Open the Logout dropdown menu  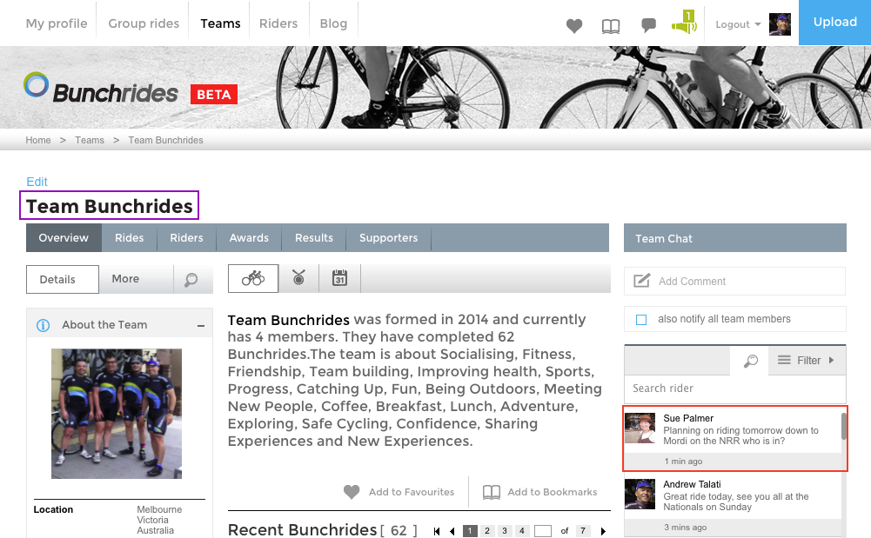(x=738, y=24)
